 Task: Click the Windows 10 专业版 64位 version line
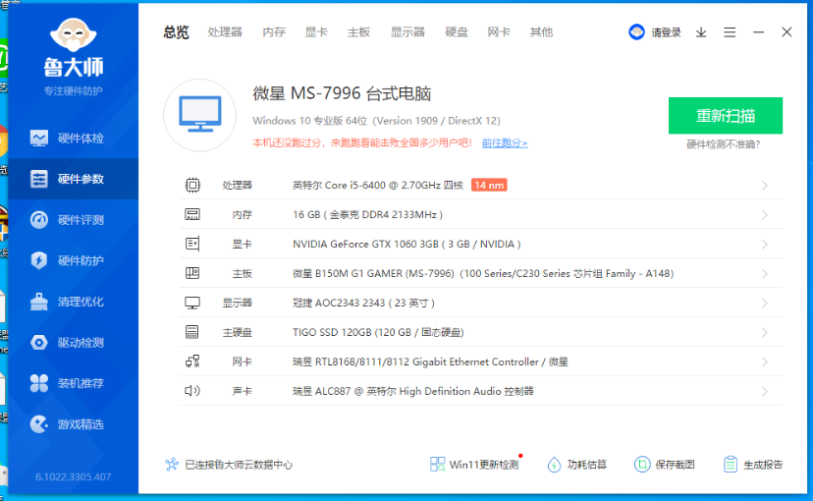click(x=376, y=120)
